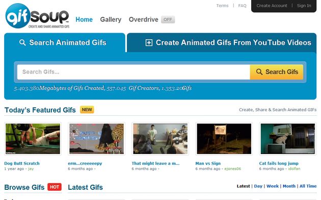Open the Dog Butt Scratch thumbnail
The image size is (321, 200).
pos(33,139)
